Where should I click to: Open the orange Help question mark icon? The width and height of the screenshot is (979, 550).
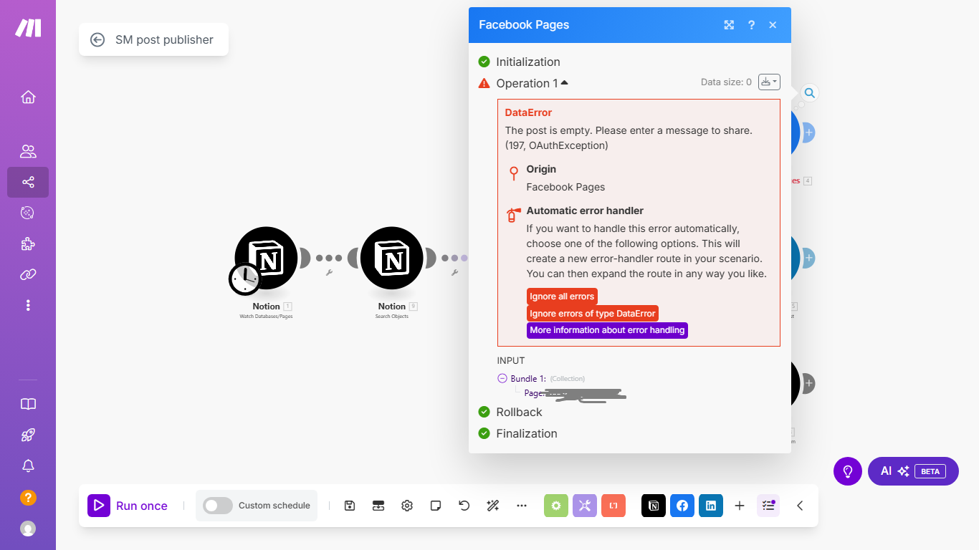click(x=28, y=497)
